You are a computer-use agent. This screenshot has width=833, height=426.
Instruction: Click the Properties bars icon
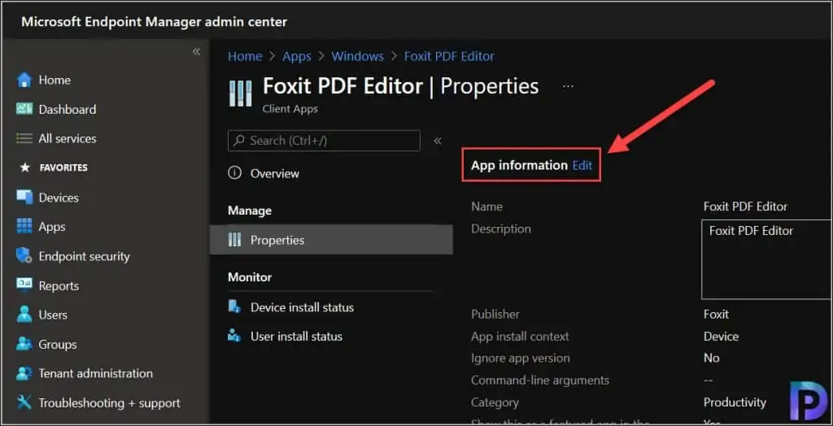(x=234, y=240)
